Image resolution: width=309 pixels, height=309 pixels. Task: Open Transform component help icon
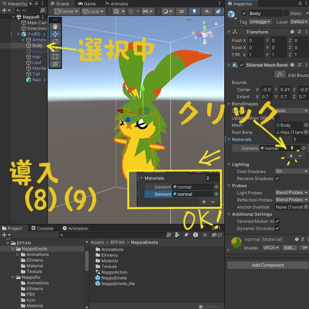(x=292, y=32)
